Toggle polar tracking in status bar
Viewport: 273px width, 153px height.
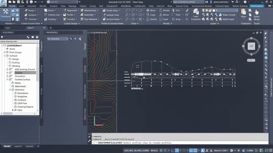click(x=177, y=150)
